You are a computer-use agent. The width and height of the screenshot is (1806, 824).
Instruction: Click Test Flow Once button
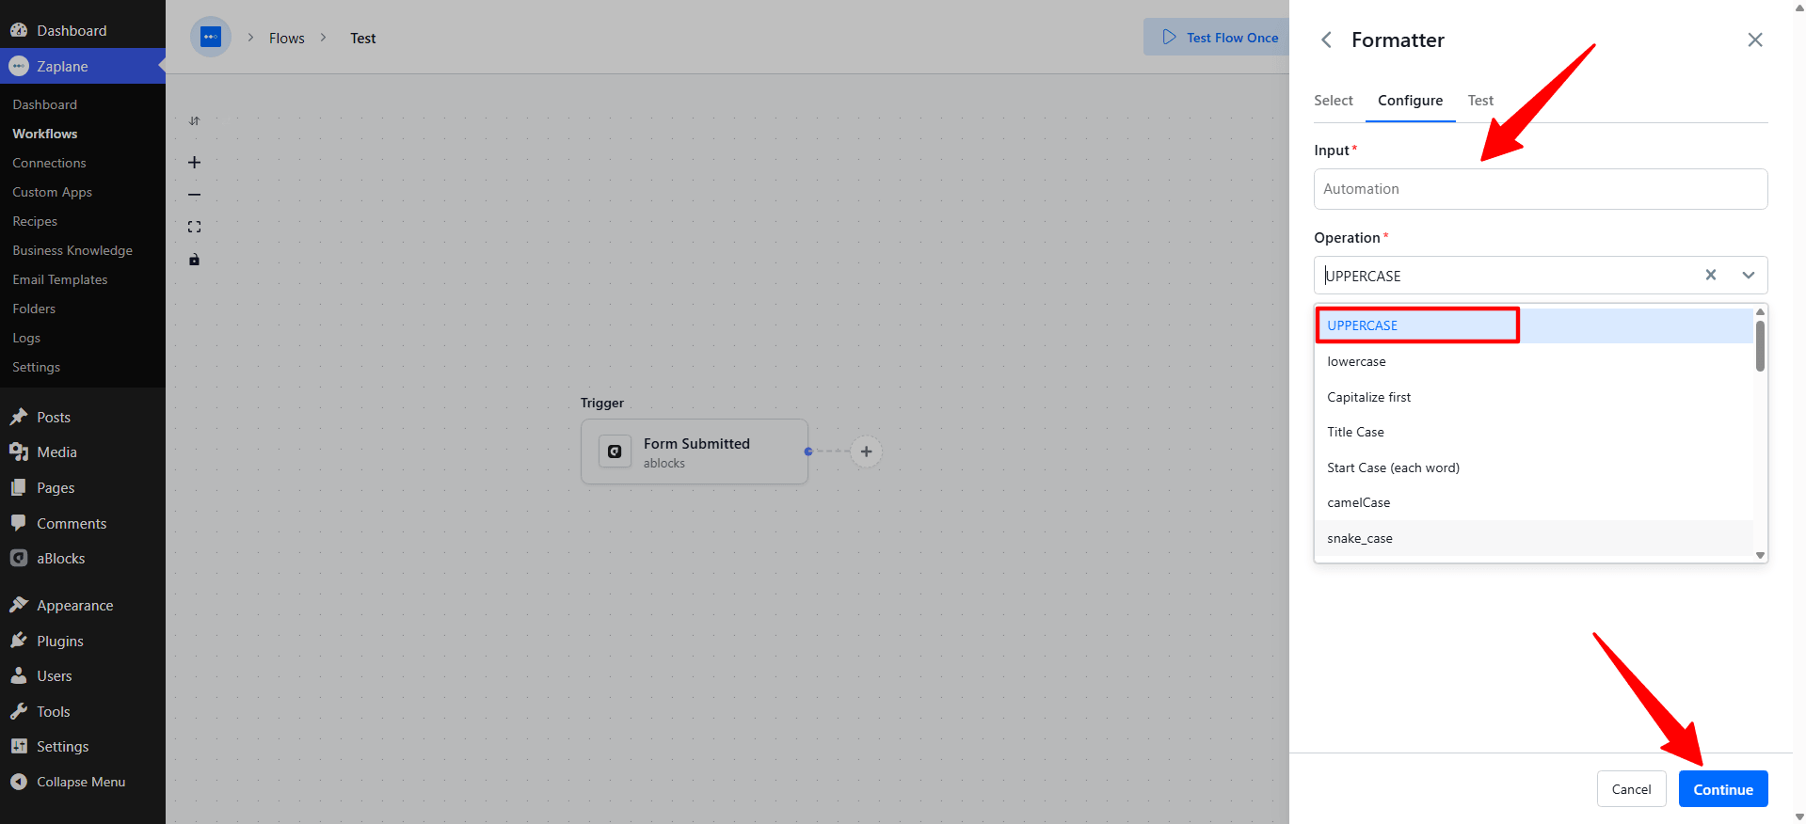tap(1218, 38)
